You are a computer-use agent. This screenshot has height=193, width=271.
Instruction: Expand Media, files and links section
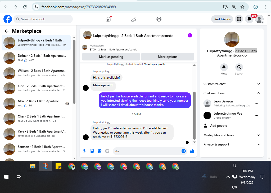[232, 135]
